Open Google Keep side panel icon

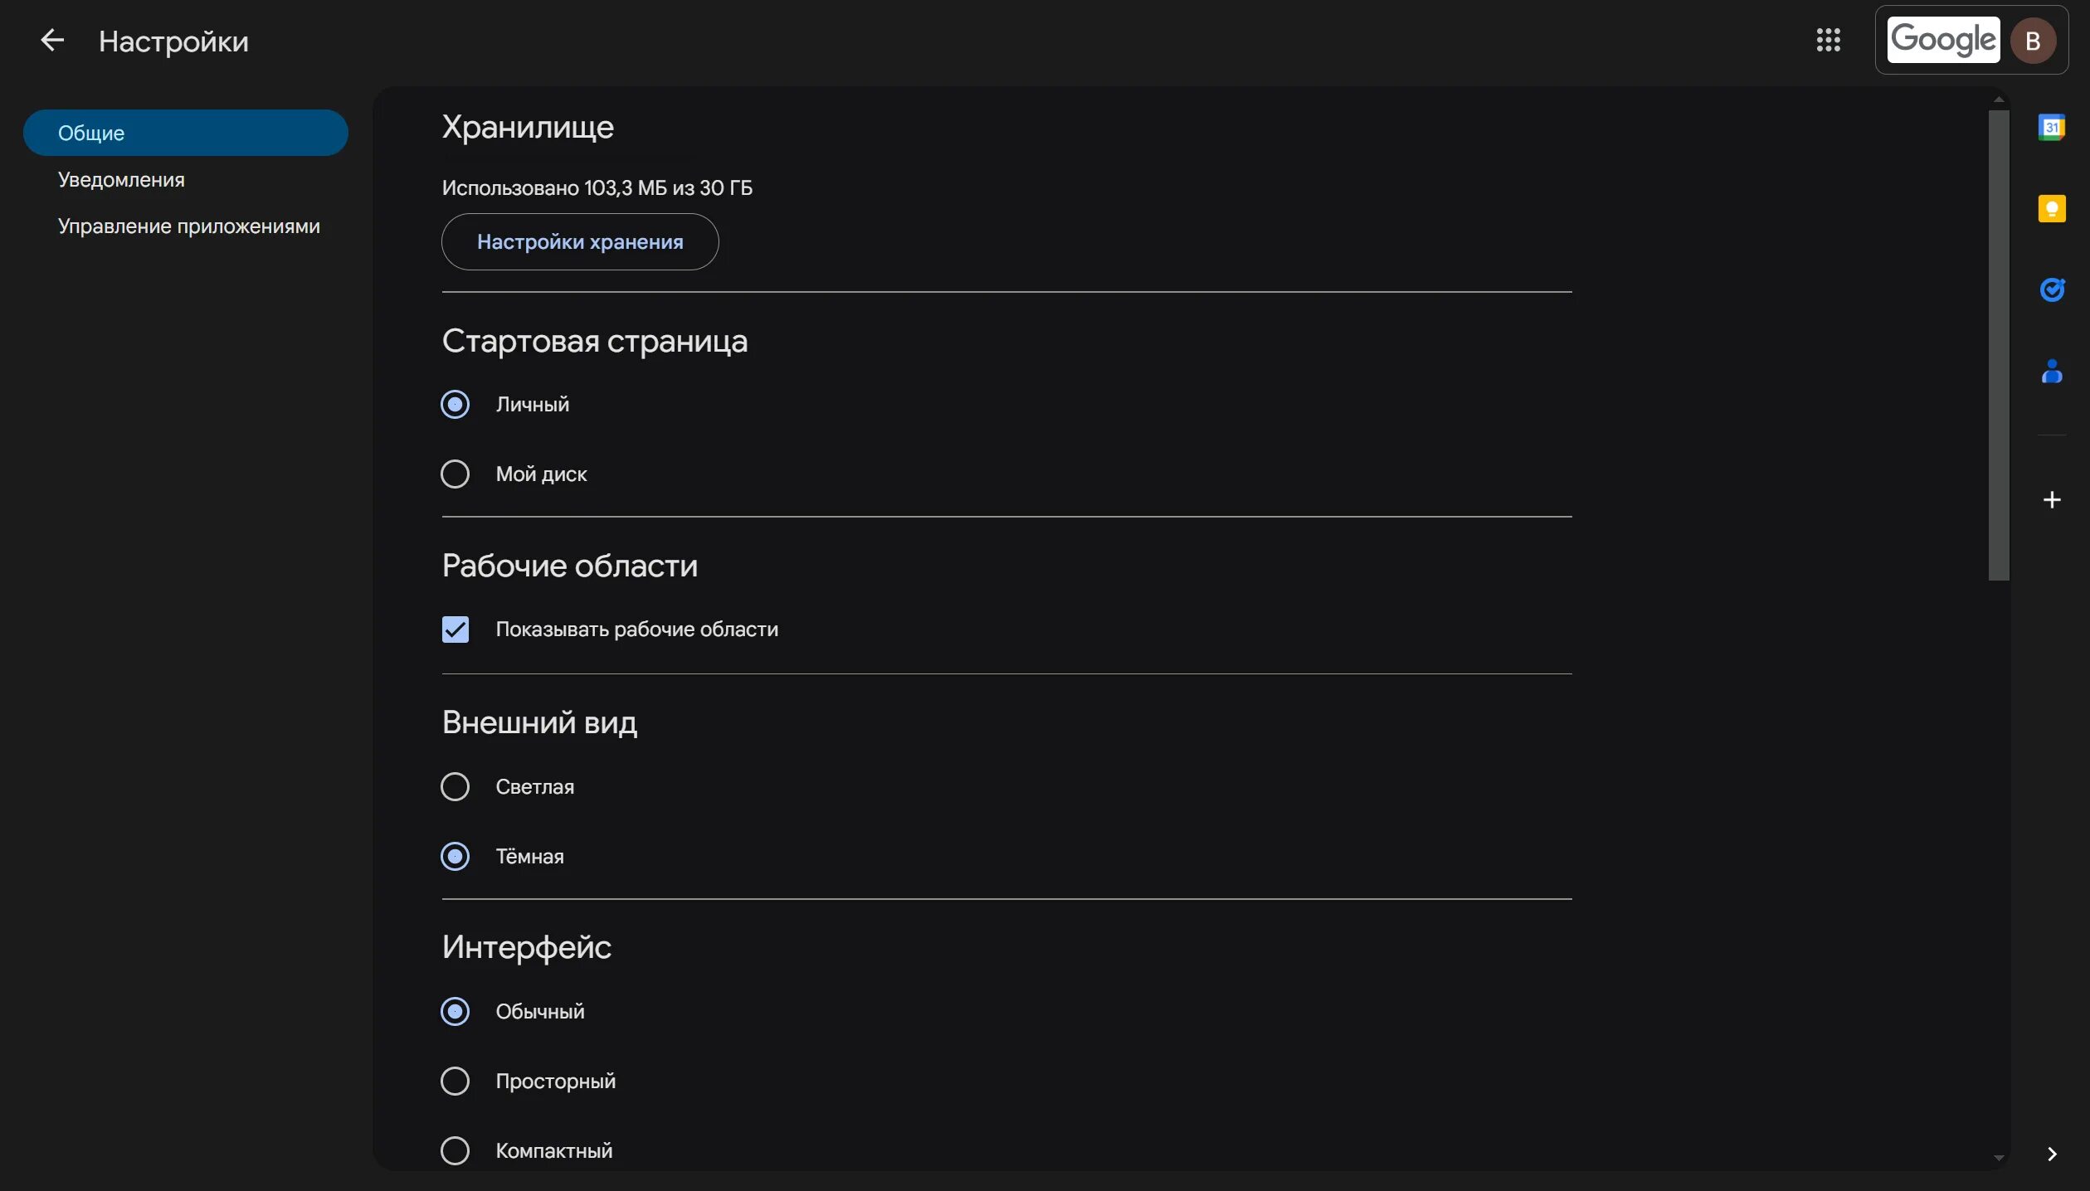coord(2051,208)
